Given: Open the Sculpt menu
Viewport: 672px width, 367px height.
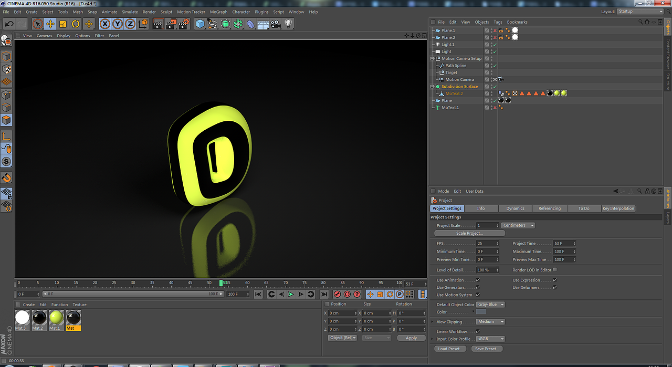Looking at the screenshot, I should click(166, 12).
